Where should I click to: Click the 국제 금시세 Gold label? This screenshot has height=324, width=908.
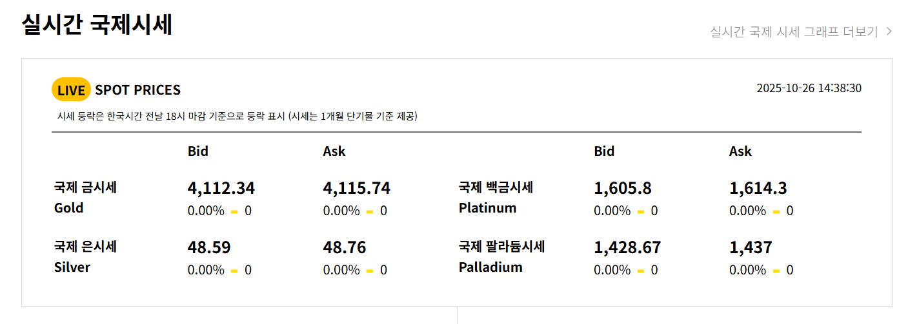click(85, 198)
